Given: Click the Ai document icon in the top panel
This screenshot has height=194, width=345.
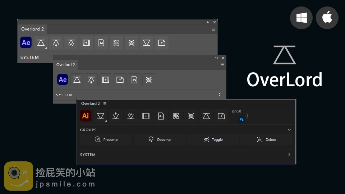Looking at the screenshot, I should coord(101,43).
